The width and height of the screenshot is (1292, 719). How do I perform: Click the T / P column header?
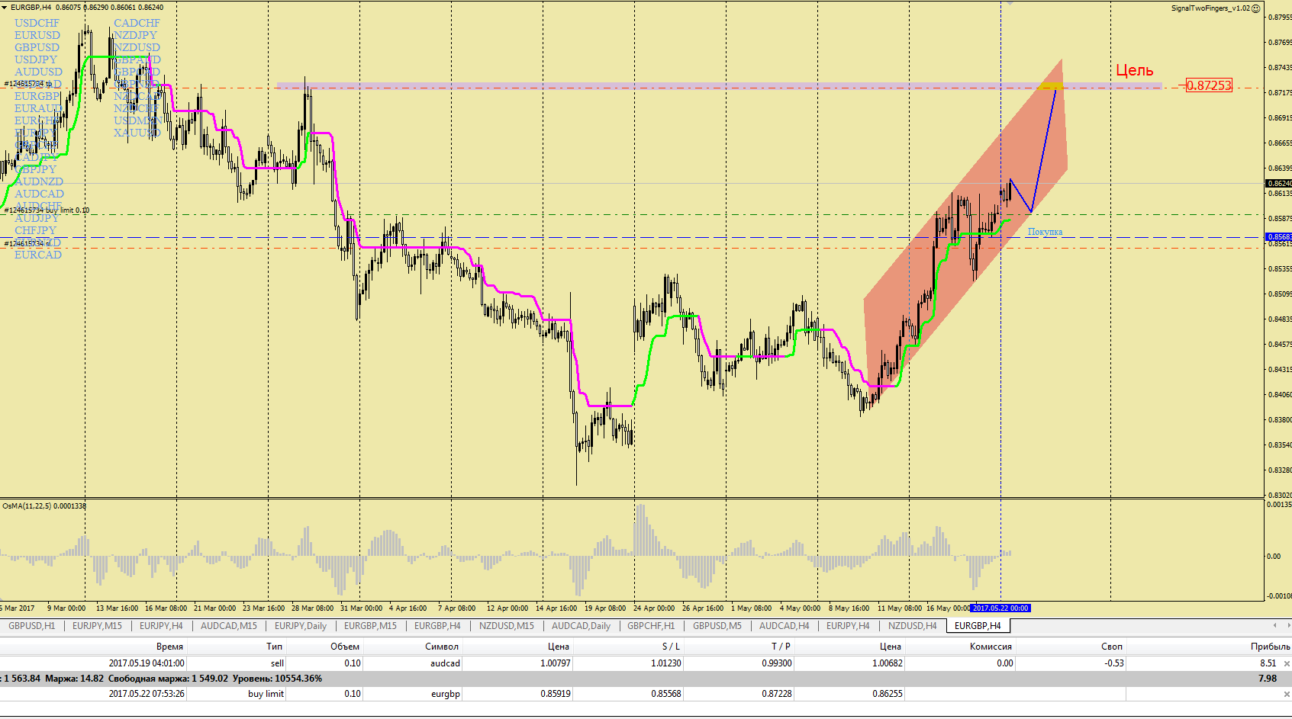tap(781, 647)
